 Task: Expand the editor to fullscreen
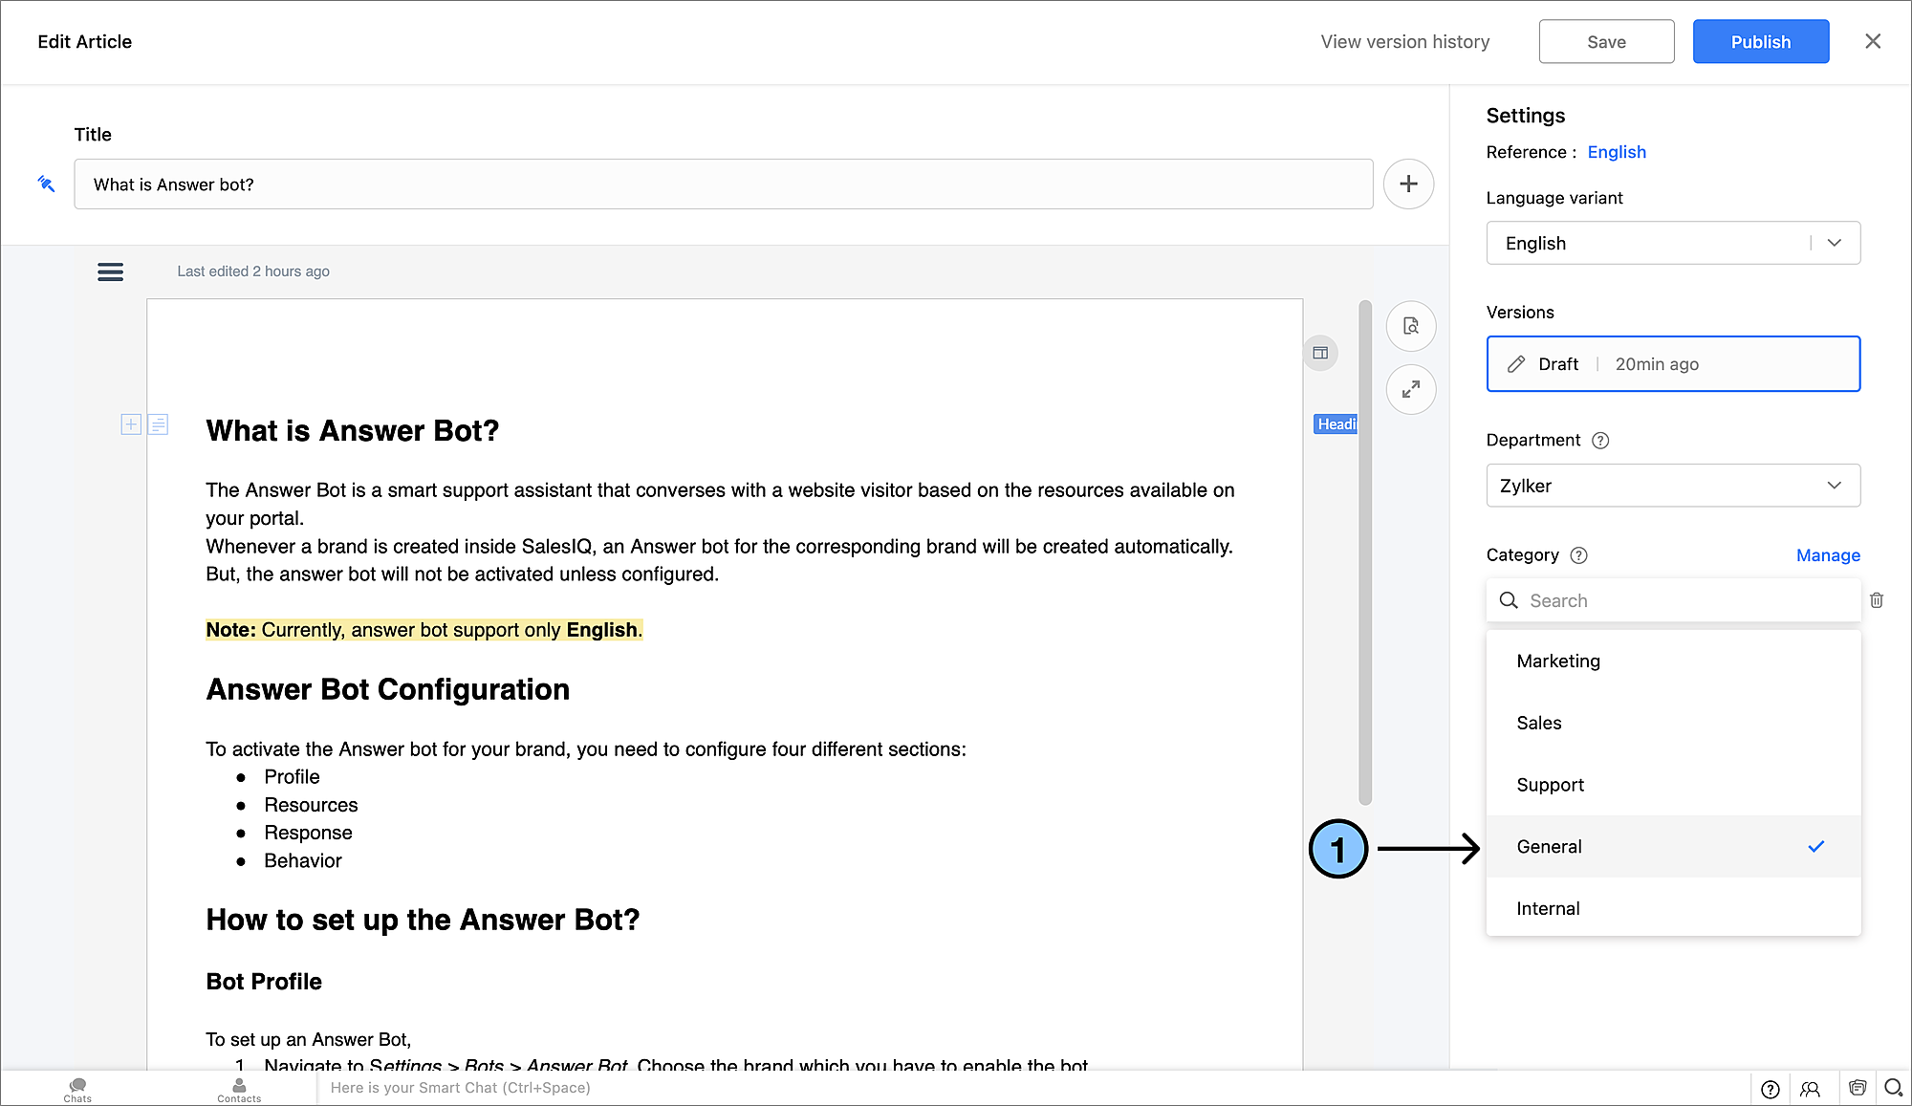pos(1410,389)
